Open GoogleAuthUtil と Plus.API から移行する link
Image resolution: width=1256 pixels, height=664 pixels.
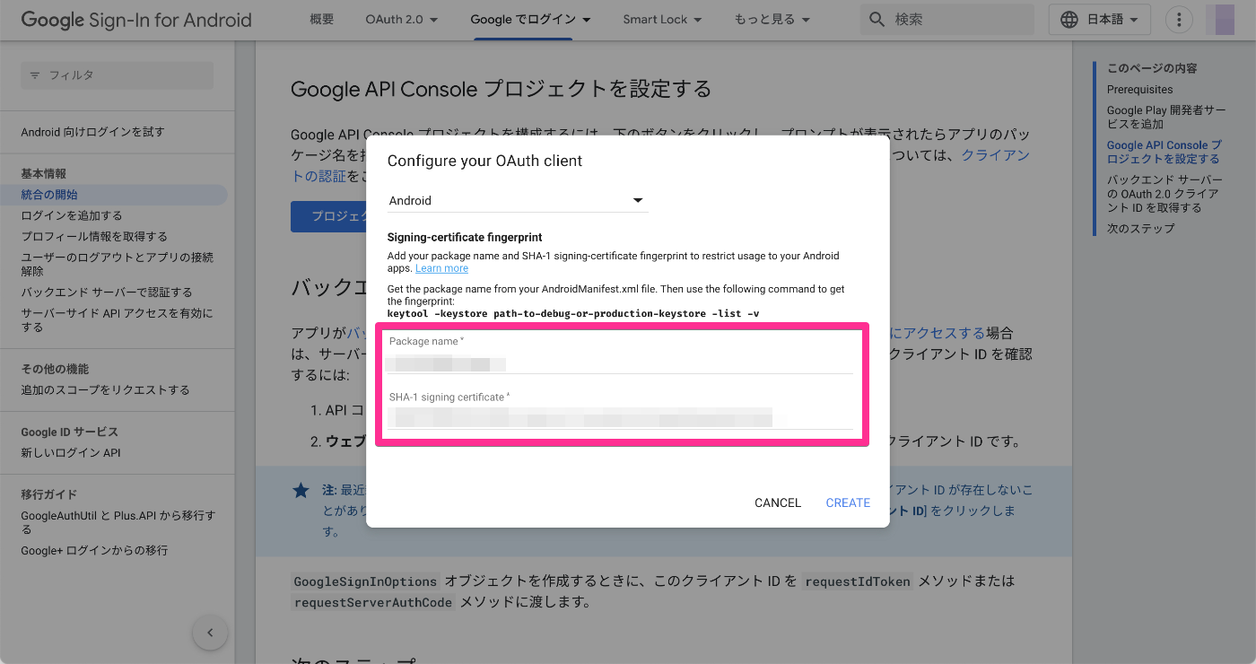[x=118, y=522]
